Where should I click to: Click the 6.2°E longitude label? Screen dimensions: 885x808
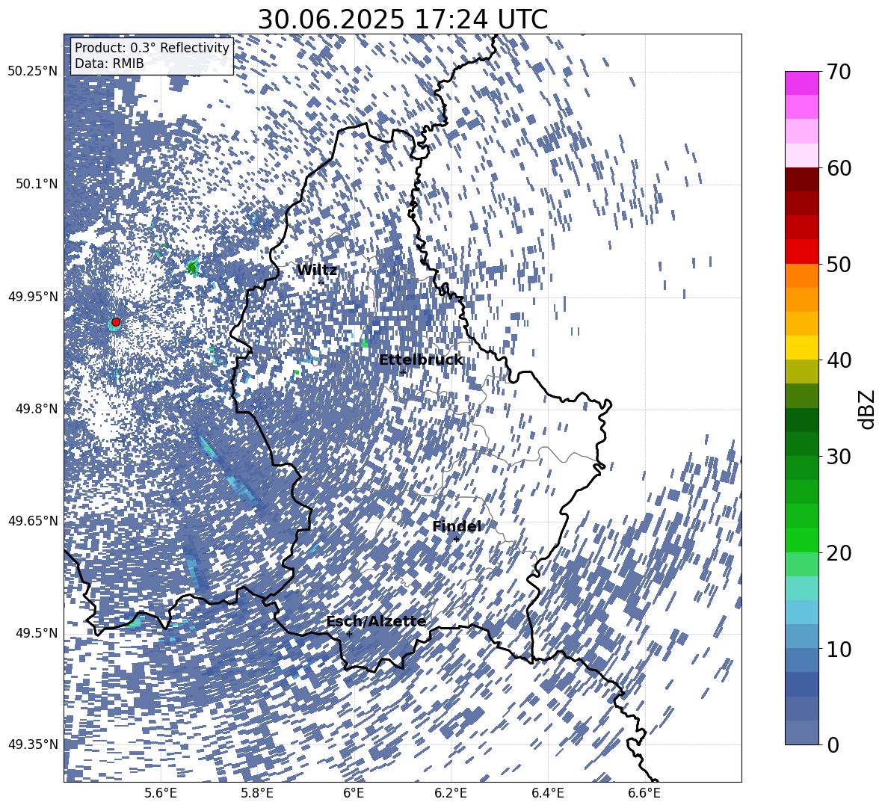point(451,793)
